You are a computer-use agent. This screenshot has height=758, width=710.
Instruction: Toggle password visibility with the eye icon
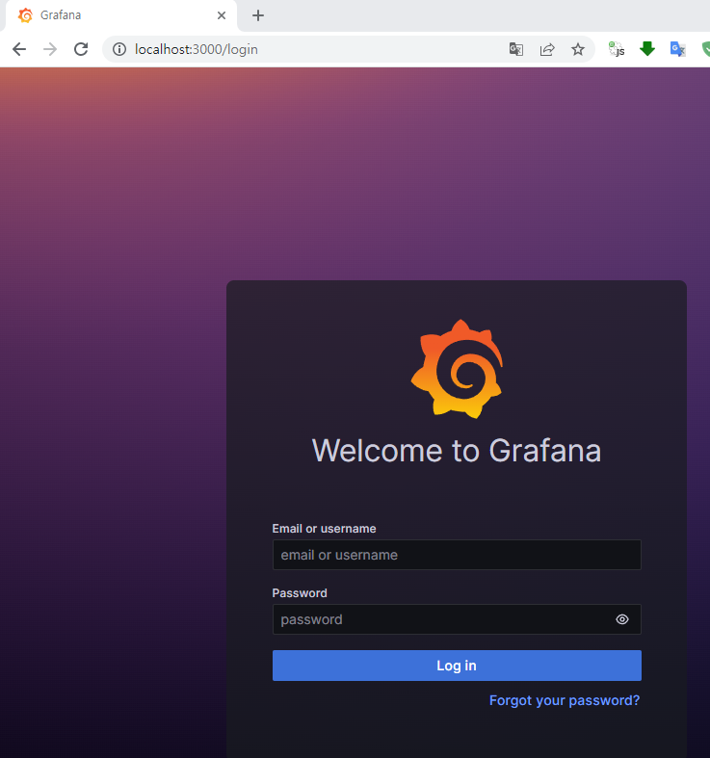(622, 619)
